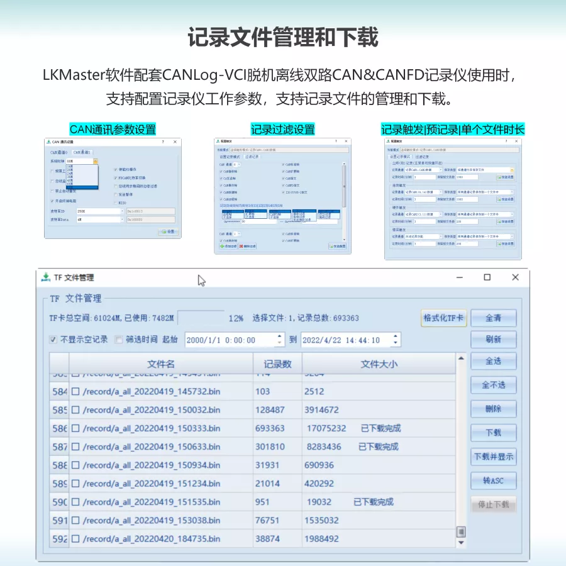566x566 pixels.
Task: Maximize the TF 文件管理 window
Action: point(487,277)
